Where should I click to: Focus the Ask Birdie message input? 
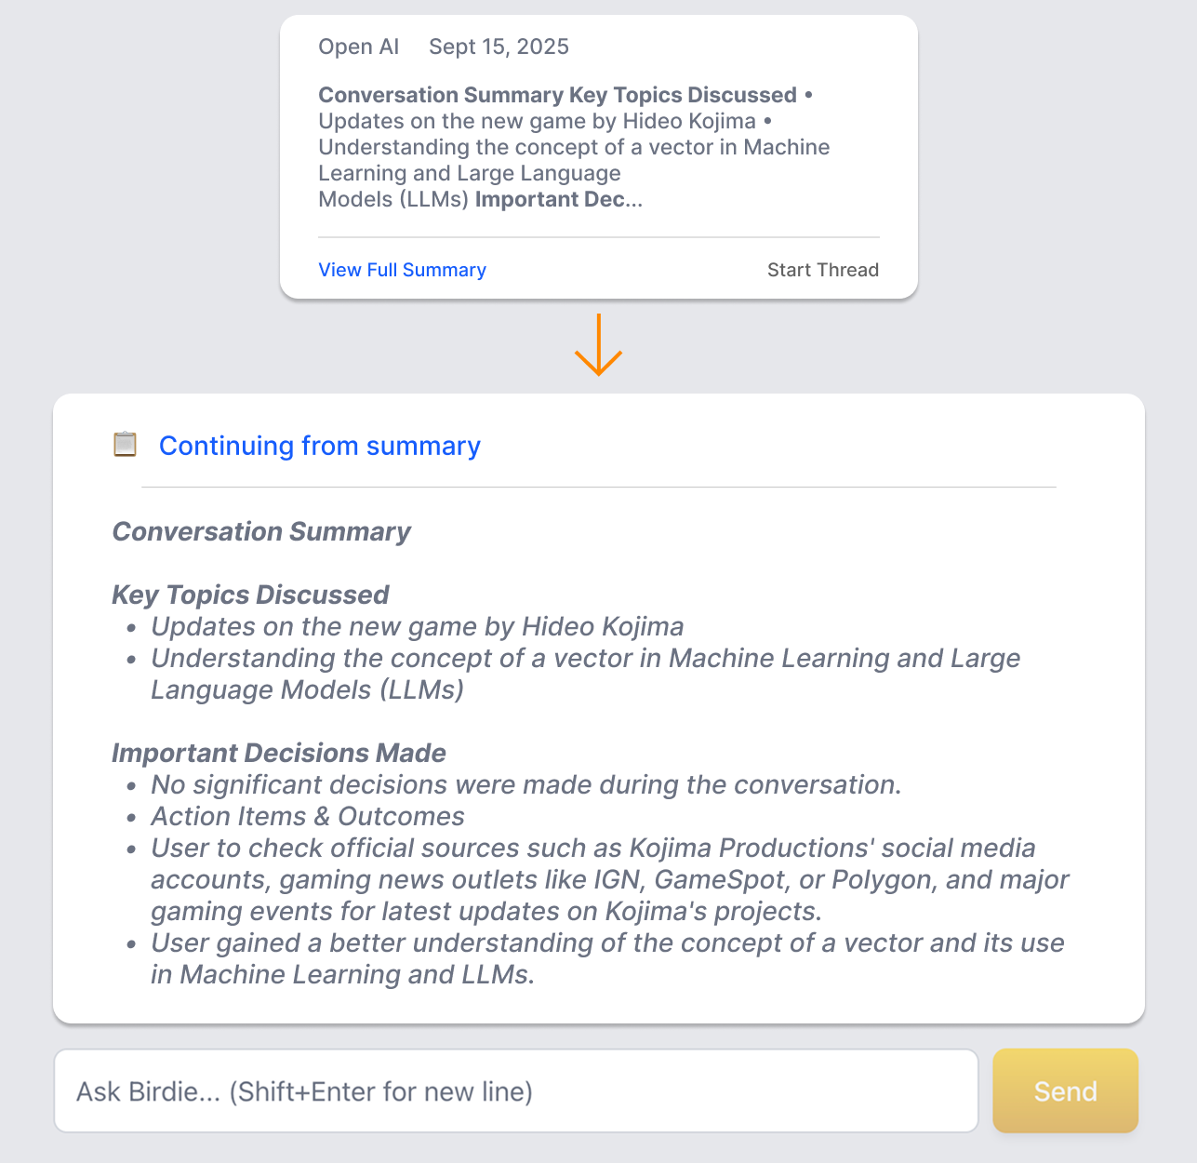coord(516,1091)
